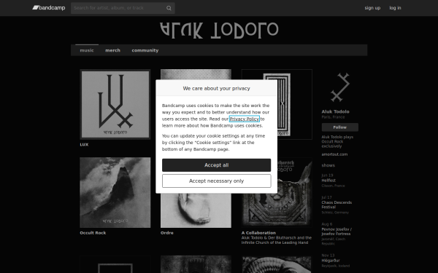Open the Ordre title link

(x=166, y=233)
